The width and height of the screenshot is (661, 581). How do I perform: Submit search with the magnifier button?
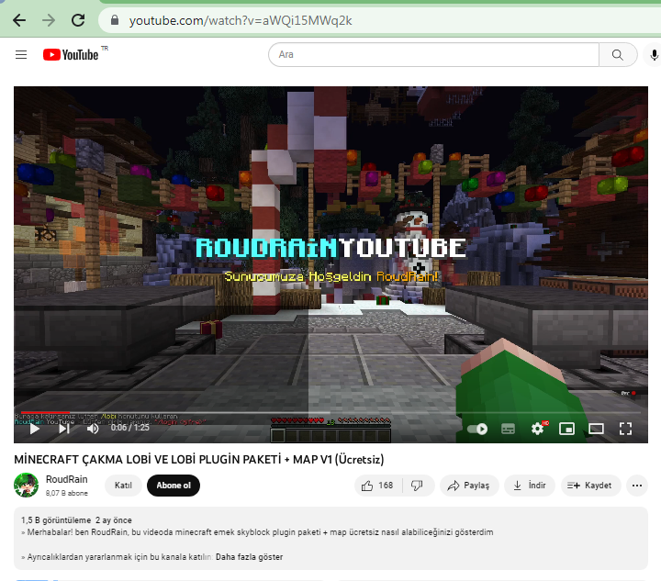coord(618,55)
